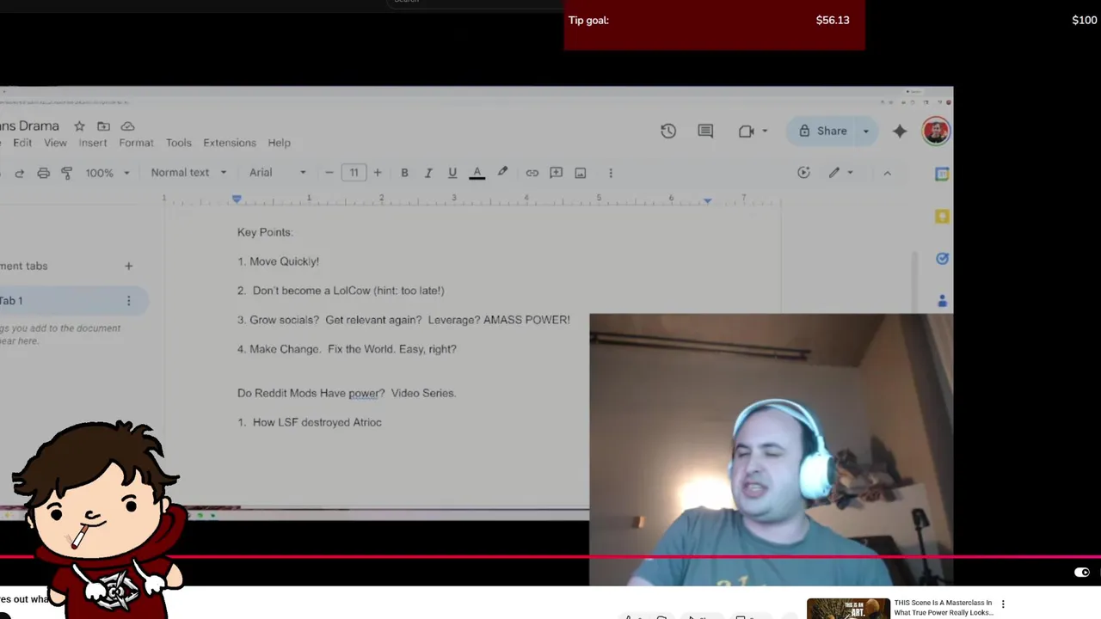Increase font size with plus button
Image resolution: width=1101 pixels, height=619 pixels.
377,173
